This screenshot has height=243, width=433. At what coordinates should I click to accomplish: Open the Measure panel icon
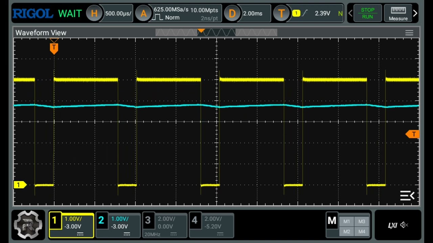click(x=398, y=13)
